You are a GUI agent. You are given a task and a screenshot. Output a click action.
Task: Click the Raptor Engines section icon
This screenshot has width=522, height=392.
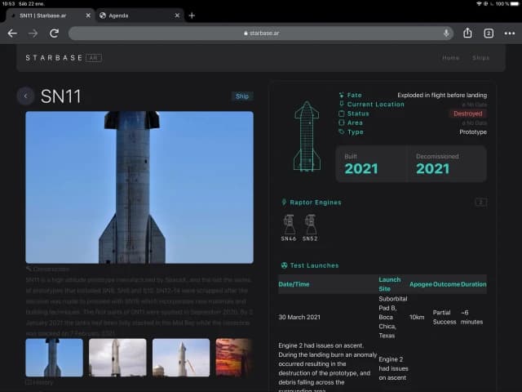tap(284, 203)
